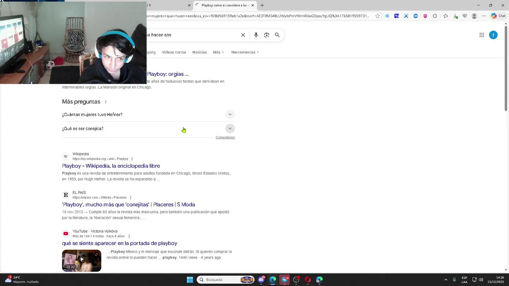The height and width of the screenshot is (286, 509).
Task: Open the pink shield extension icon
Action: 425,16
